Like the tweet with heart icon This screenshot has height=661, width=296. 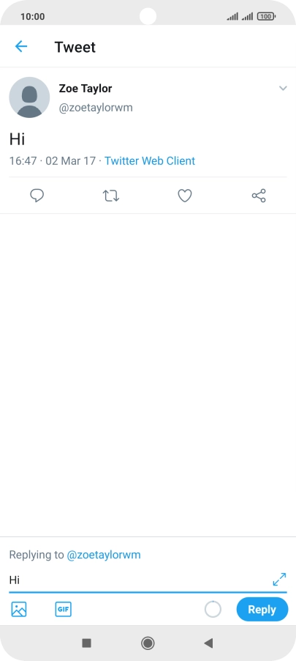(185, 196)
